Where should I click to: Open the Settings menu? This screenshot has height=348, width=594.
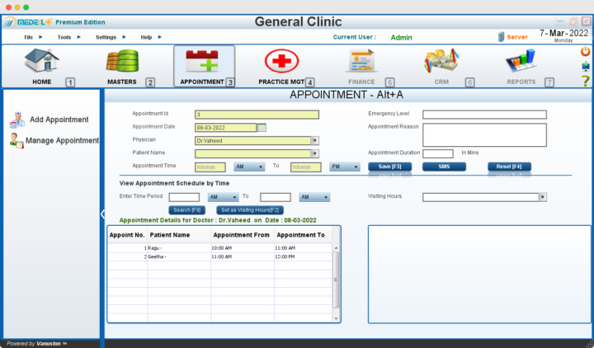[x=106, y=37]
